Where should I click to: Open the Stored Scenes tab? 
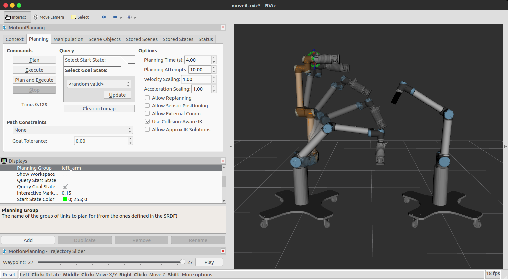coord(142,39)
